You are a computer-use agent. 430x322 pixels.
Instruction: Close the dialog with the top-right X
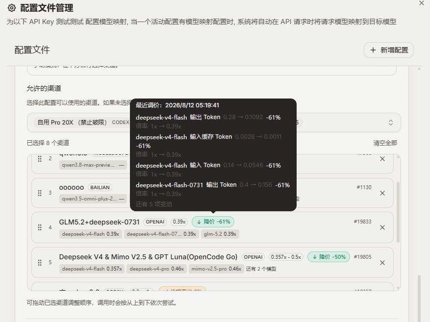click(422, 3)
